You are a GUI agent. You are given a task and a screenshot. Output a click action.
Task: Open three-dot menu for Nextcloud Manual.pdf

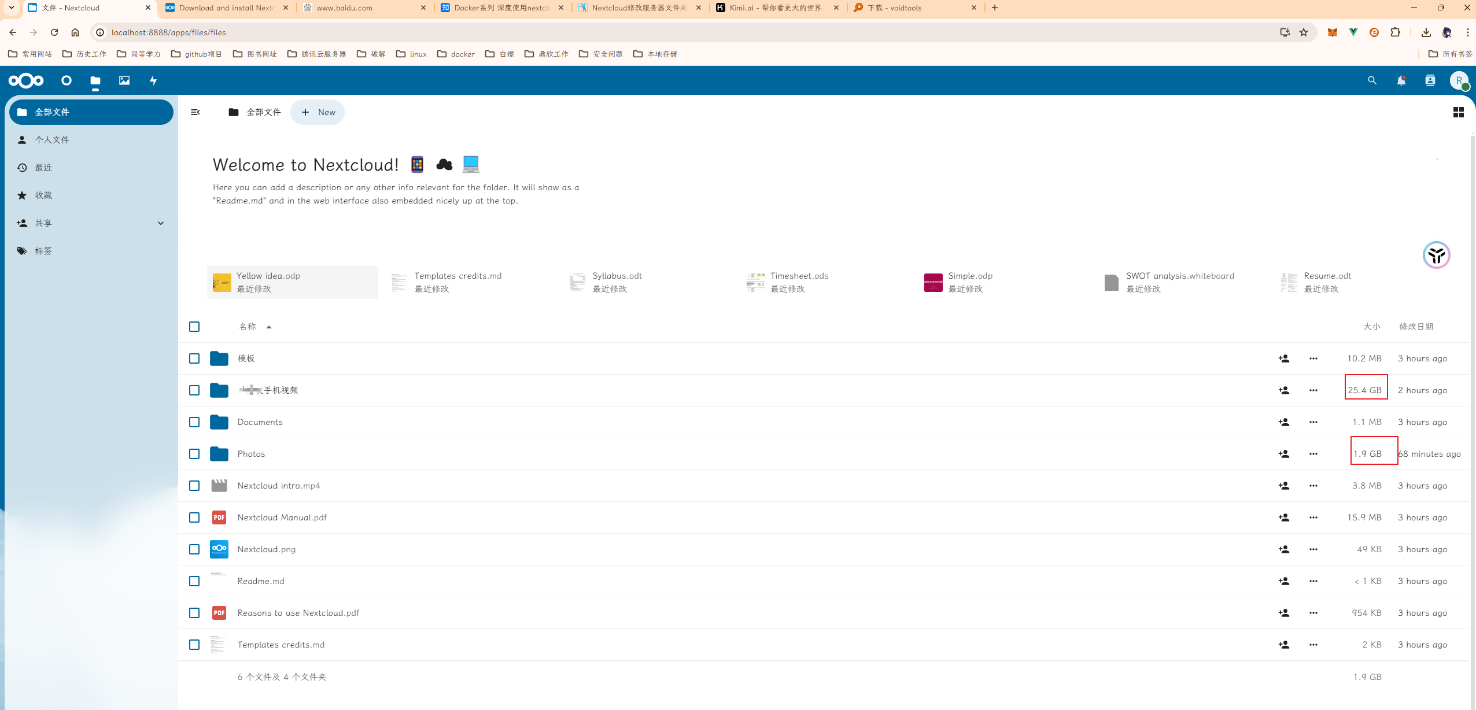[x=1313, y=517]
